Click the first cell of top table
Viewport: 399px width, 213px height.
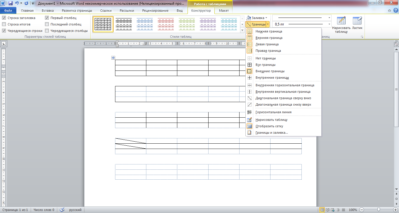(x=131, y=62)
